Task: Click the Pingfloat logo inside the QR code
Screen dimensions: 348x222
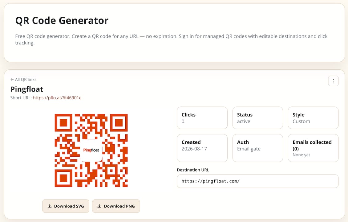Action: point(91,150)
